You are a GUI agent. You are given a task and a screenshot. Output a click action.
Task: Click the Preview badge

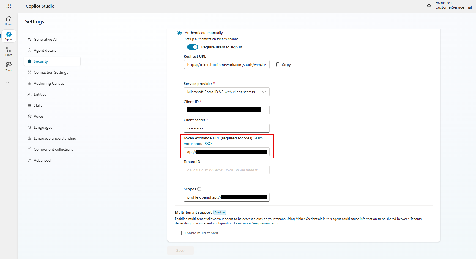point(220,212)
